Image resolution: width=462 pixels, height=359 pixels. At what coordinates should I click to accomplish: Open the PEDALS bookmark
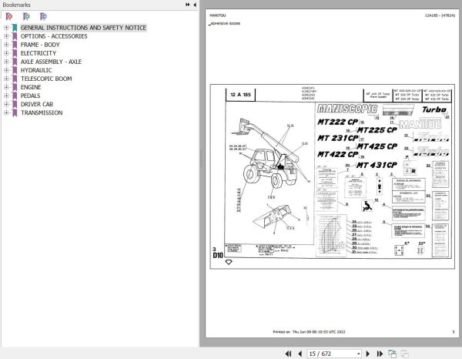tap(30, 96)
